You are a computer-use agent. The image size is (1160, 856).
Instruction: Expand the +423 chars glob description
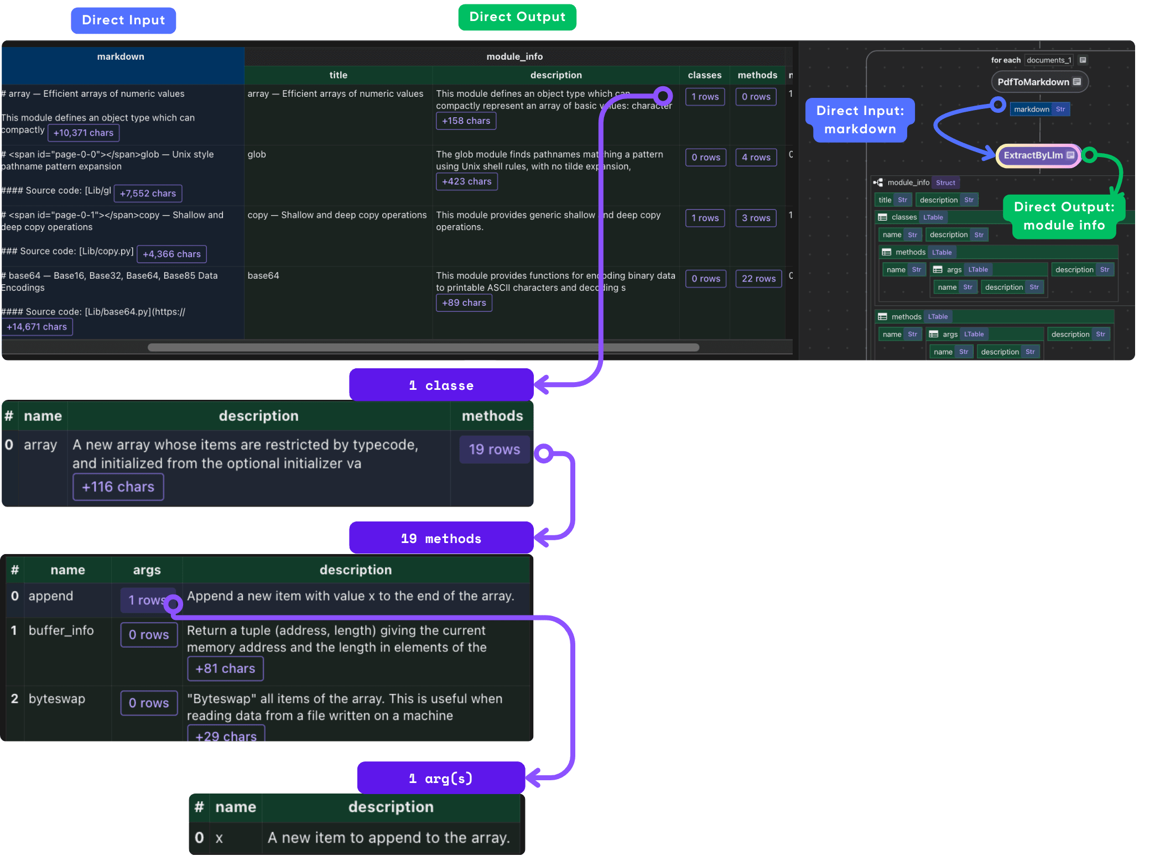pos(466,181)
